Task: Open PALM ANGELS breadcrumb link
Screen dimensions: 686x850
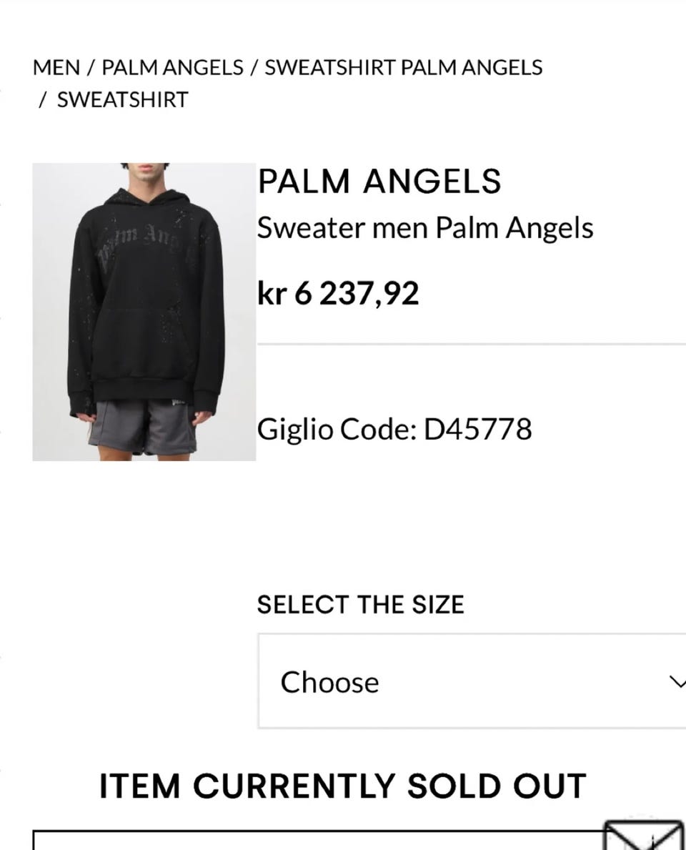Action: [173, 68]
